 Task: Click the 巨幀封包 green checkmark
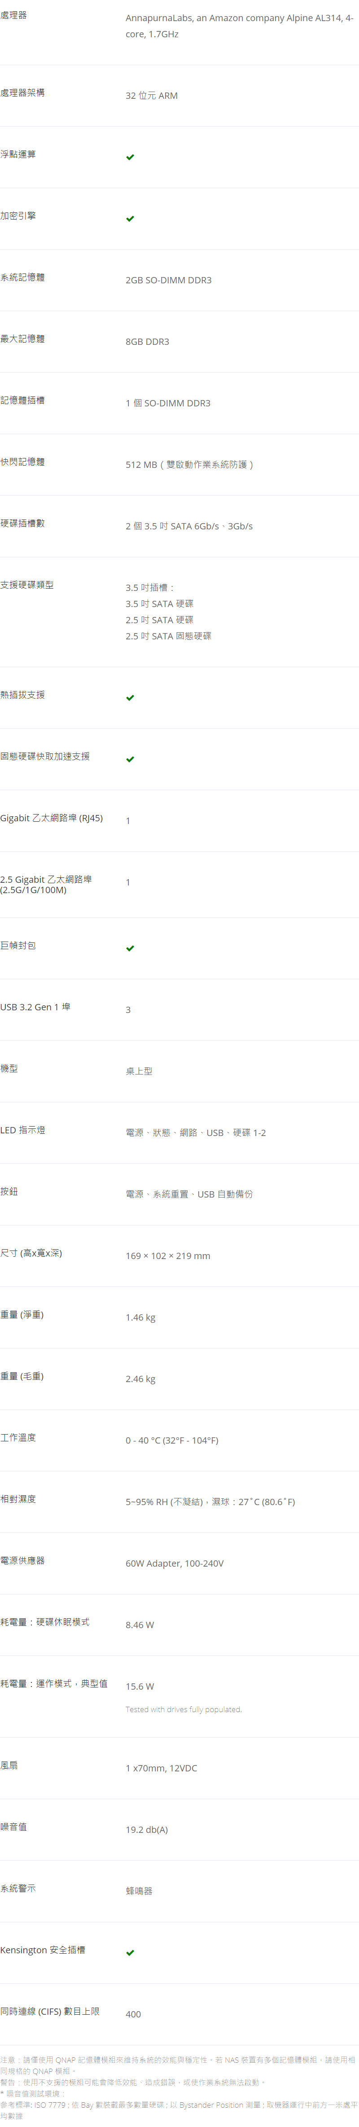coord(130,948)
